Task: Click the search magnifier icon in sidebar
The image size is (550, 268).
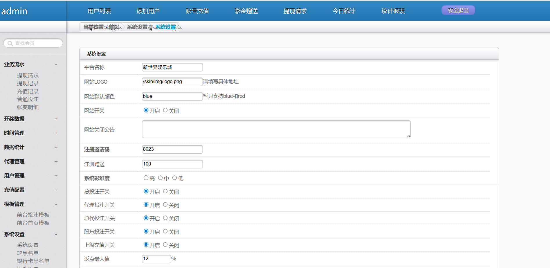Action: coord(10,44)
